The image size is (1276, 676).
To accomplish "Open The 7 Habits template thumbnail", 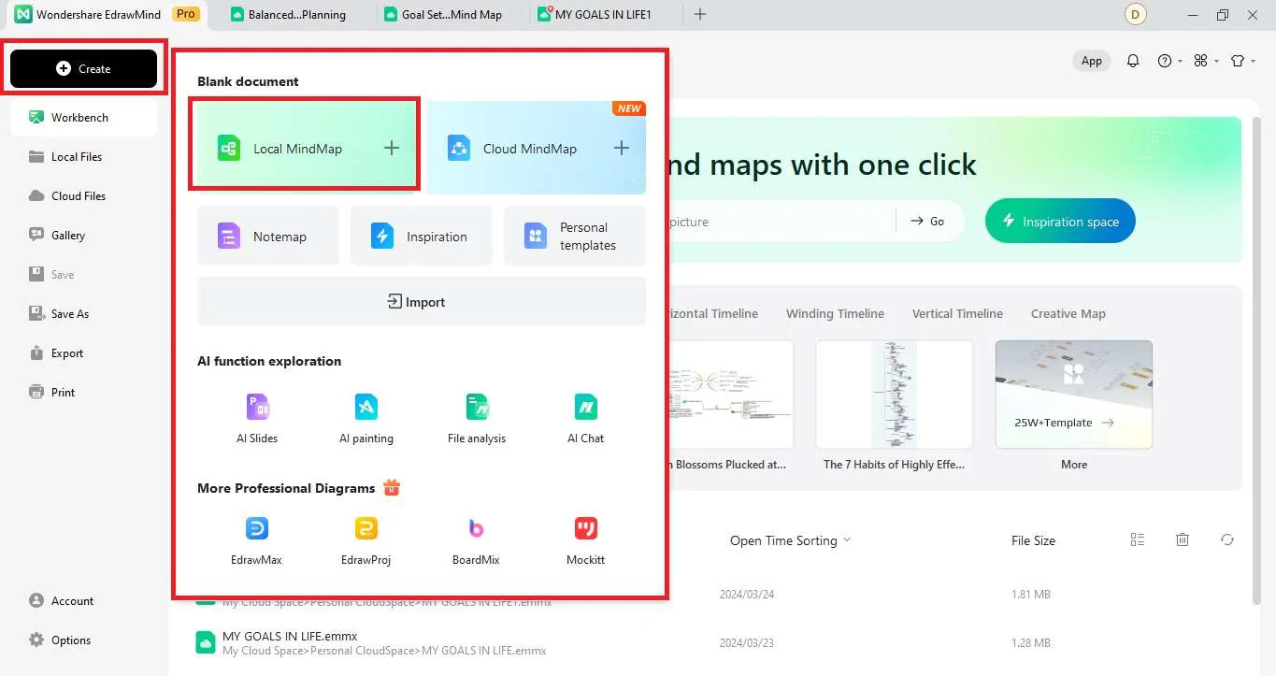I will (894, 395).
